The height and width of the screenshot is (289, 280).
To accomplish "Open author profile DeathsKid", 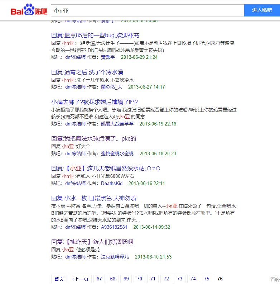I will click(x=112, y=183).
